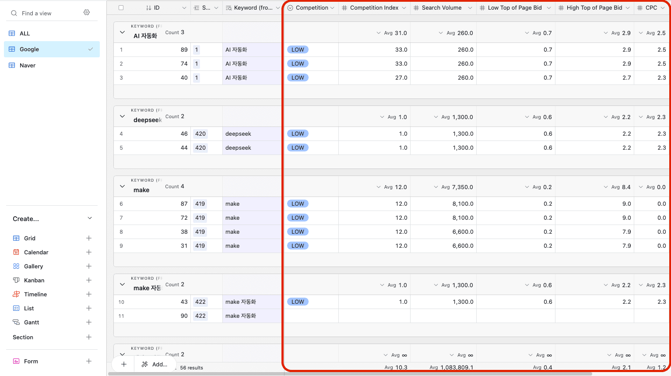Collapse the Create section chevron
This screenshot has width=671, height=376.
point(90,218)
